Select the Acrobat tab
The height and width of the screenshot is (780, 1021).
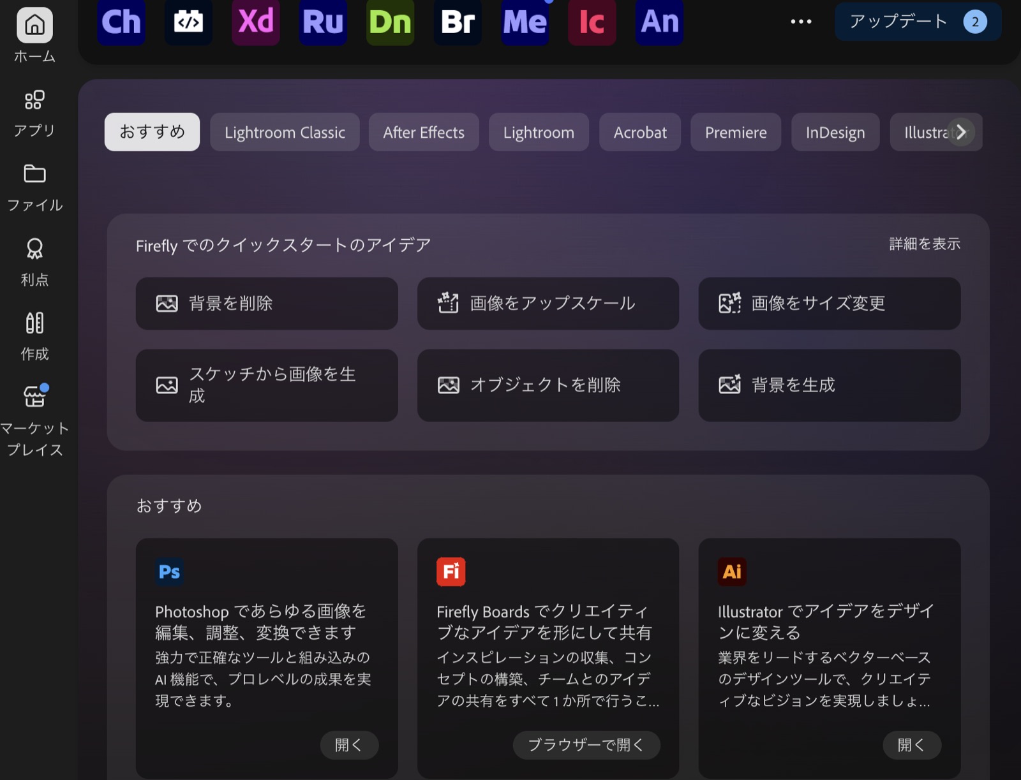(x=640, y=132)
